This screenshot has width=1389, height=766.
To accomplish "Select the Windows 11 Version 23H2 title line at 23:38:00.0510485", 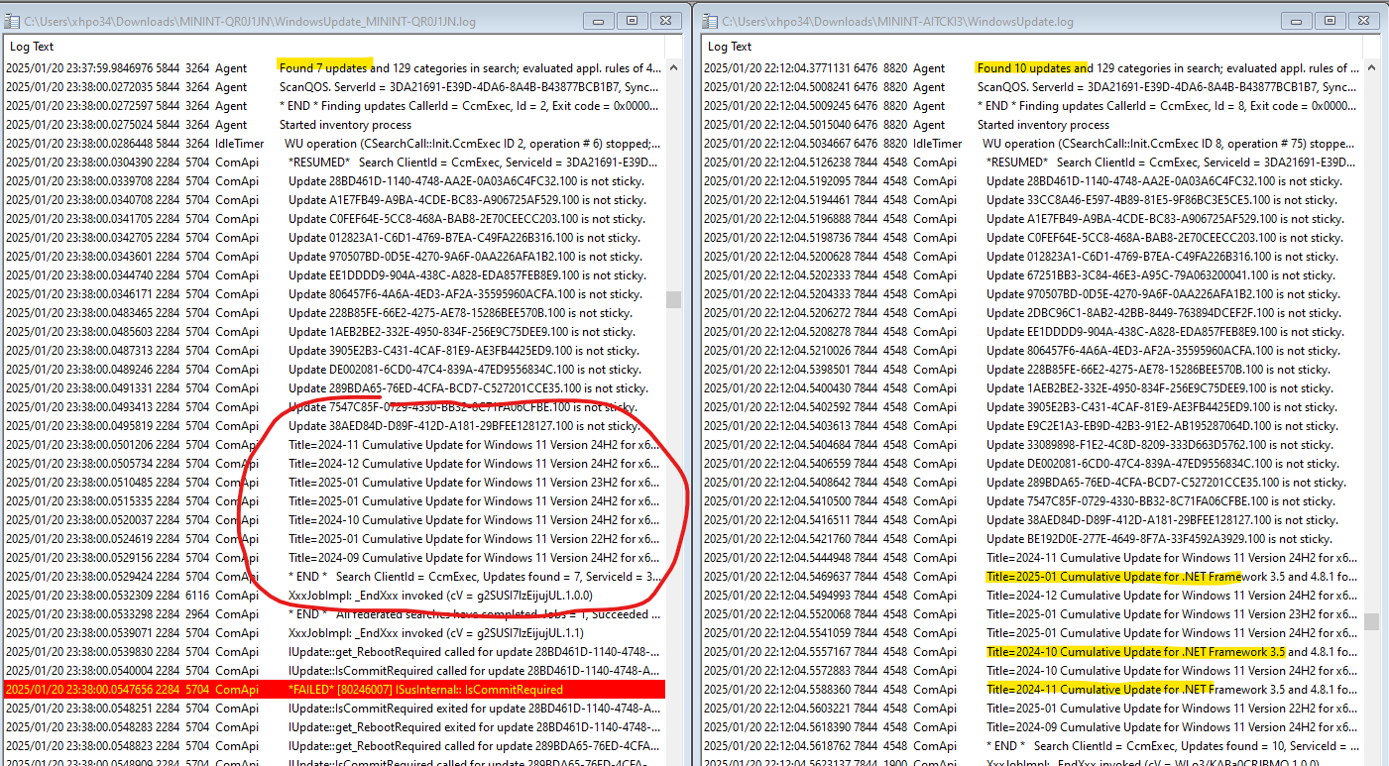I will click(334, 483).
